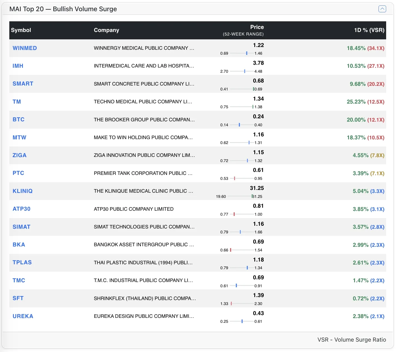Click the 25.23% (12.5X) value
396x352 pixels.
pos(366,102)
